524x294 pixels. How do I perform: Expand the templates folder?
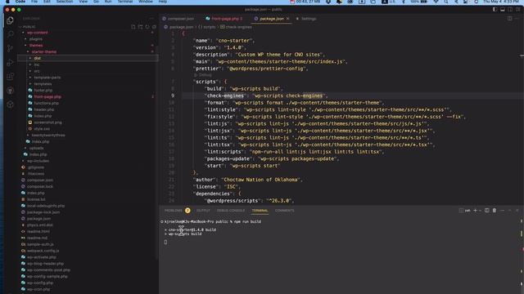[x=43, y=84]
